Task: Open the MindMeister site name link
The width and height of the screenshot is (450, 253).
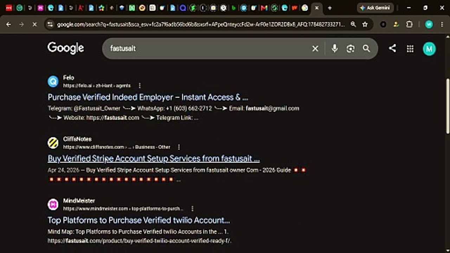Action: tap(79, 201)
